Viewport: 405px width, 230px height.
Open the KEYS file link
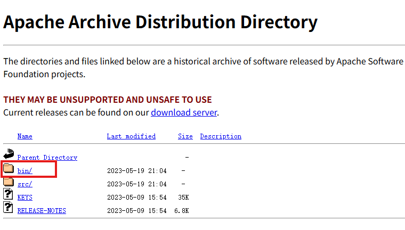pyautogui.click(x=25, y=198)
